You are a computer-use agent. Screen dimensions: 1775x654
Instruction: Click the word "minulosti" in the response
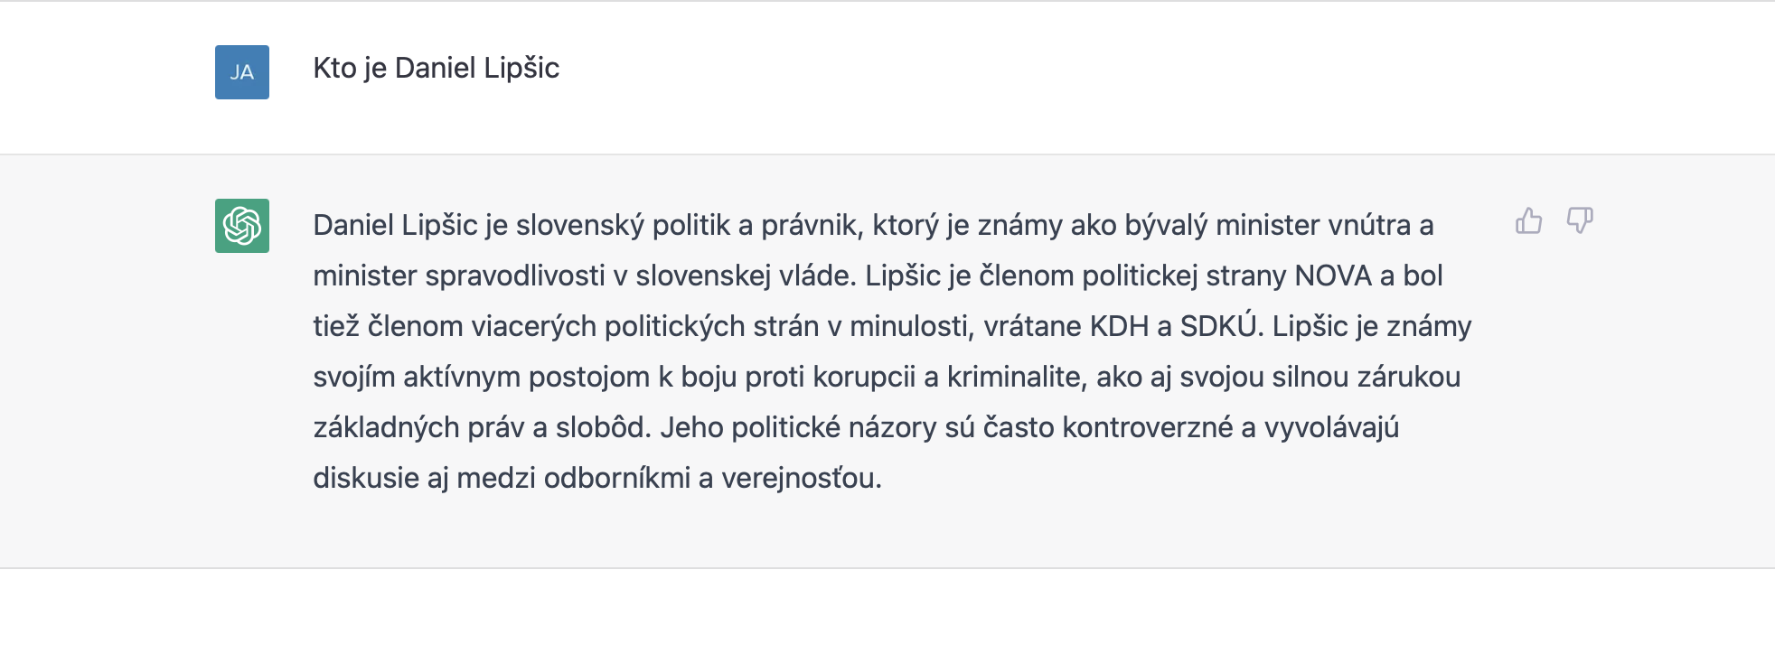tap(908, 326)
